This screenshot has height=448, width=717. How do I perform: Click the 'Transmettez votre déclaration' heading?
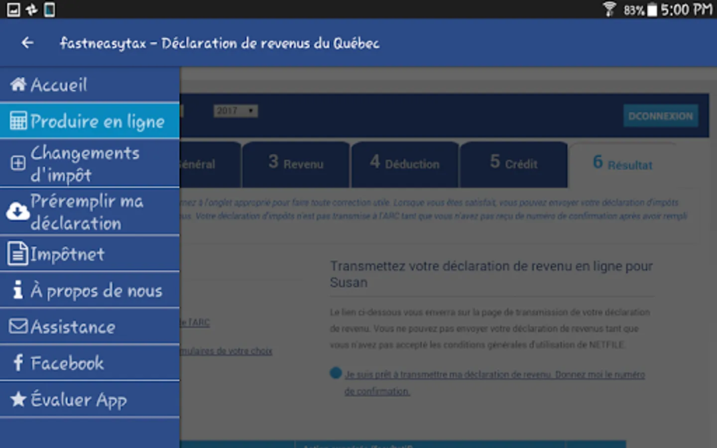pyautogui.click(x=491, y=274)
